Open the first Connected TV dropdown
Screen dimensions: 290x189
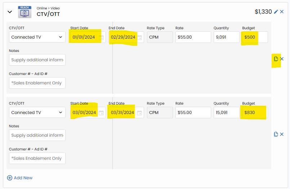37,37
